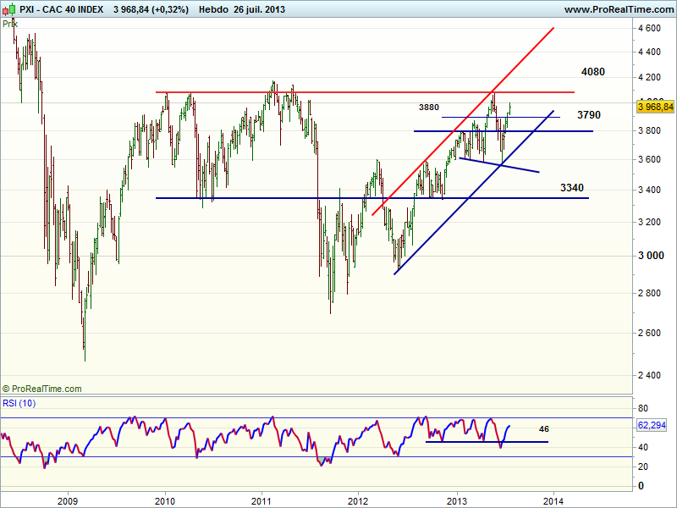This screenshot has height=508, width=677.
Task: Select the yellow 3 968,84 price tag
Action: pyautogui.click(x=656, y=107)
